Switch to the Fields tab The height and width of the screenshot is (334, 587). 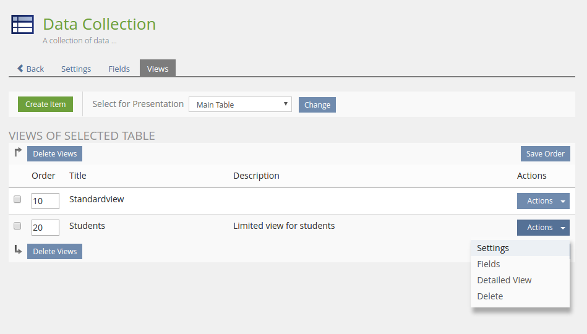119,69
